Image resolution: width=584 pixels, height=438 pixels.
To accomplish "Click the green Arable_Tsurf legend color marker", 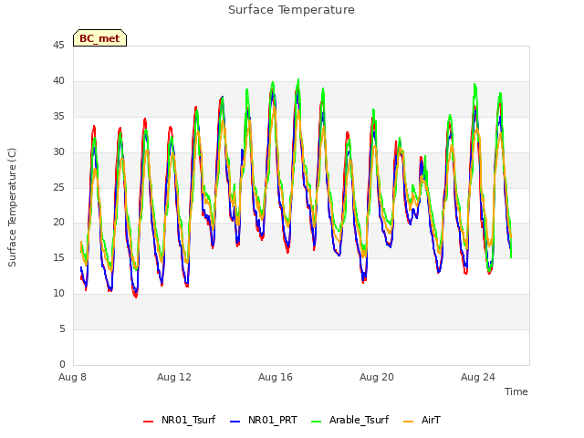I will pos(316,422).
